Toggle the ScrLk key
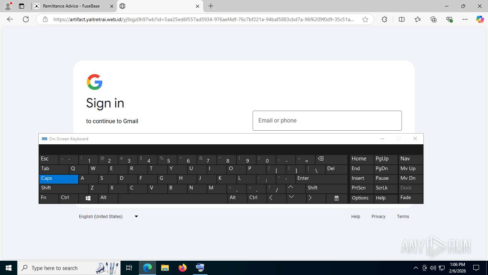This screenshot has width=488, height=275. [385, 188]
